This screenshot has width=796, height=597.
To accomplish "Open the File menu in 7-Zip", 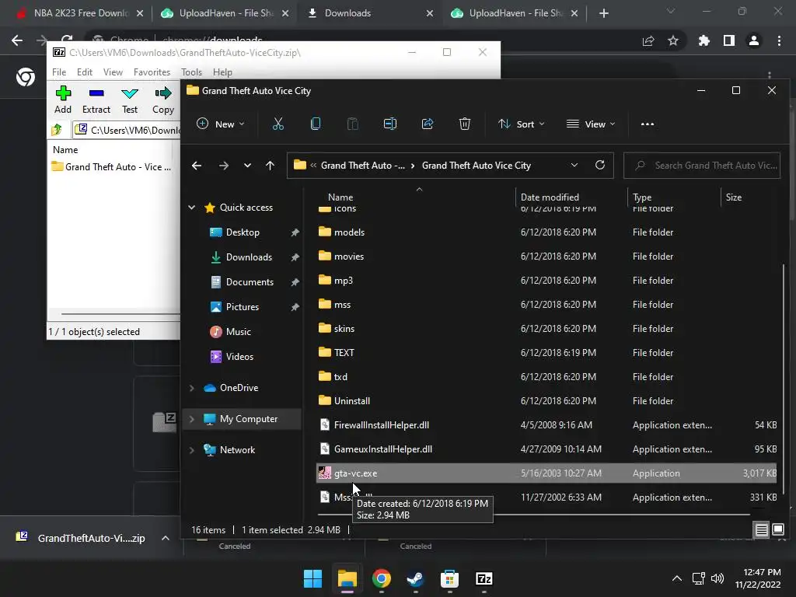I will (59, 72).
